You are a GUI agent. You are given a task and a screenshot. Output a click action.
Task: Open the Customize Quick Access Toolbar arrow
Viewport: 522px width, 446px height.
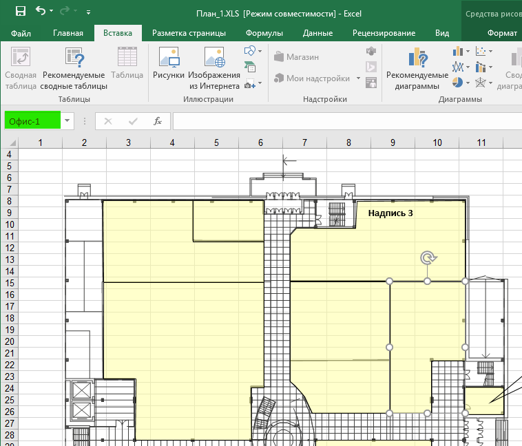[89, 12]
